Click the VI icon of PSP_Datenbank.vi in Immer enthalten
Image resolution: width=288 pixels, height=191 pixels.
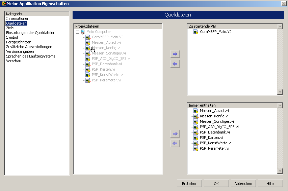(x=196, y=132)
